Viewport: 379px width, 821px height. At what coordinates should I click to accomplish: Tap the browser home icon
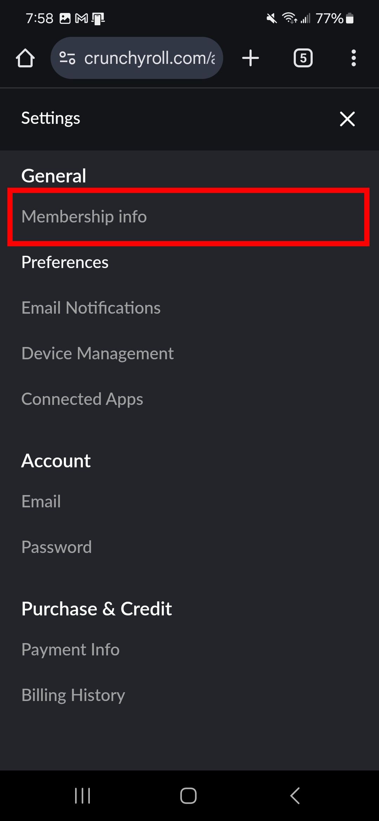[x=25, y=58]
